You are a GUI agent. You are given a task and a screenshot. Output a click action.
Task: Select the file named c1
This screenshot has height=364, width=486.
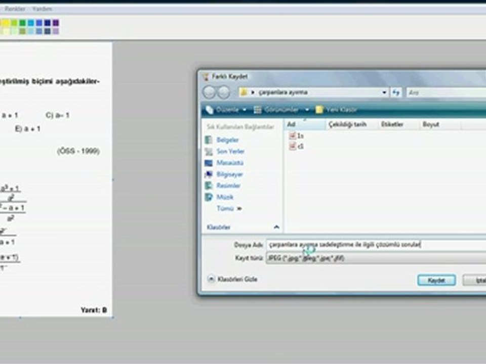(297, 147)
